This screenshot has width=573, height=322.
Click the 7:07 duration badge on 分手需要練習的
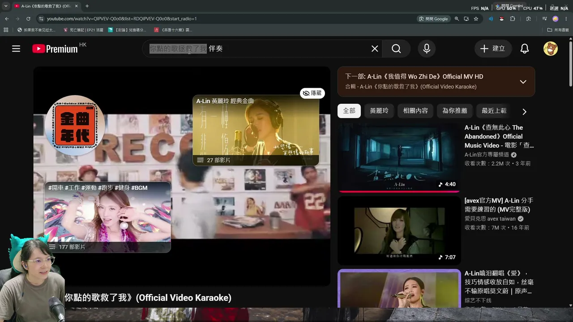click(x=447, y=257)
